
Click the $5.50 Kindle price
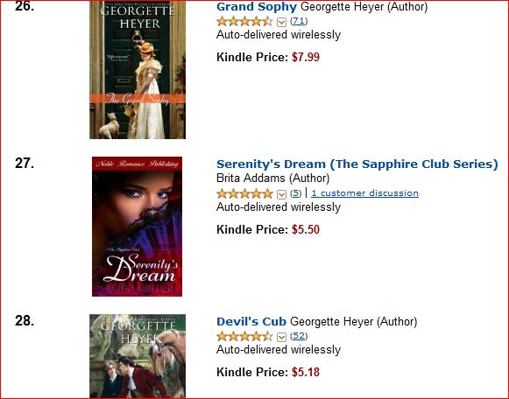306,230
